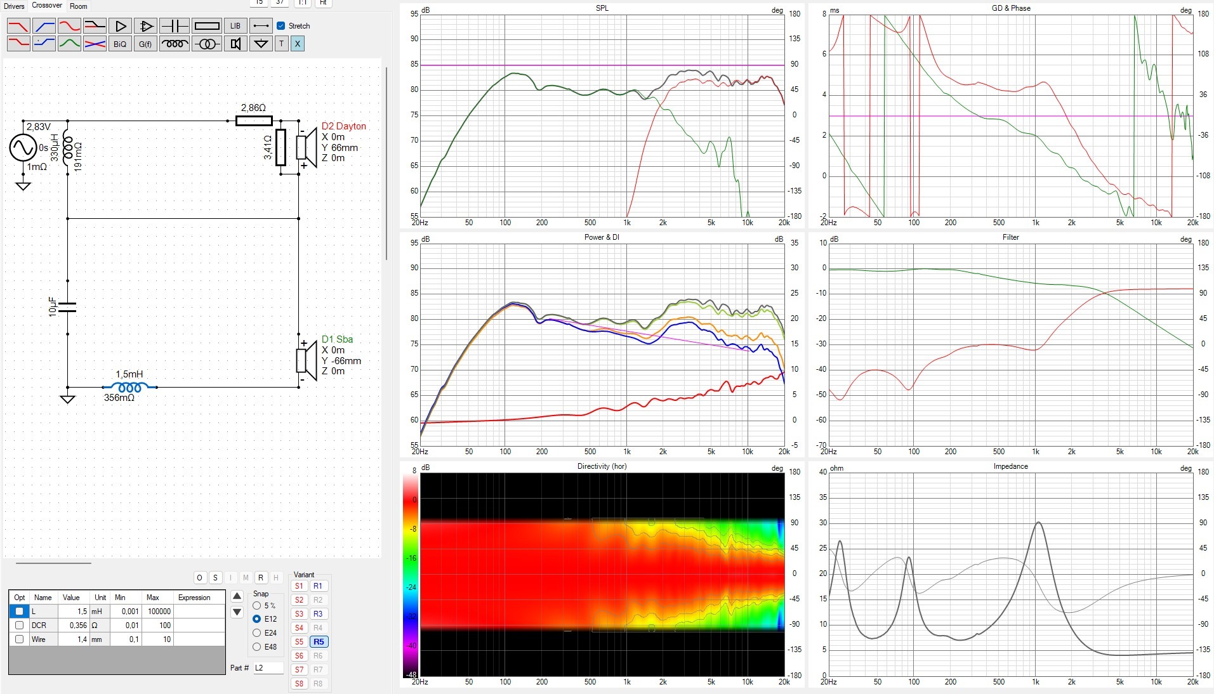Viewport: 1214px width, 694px height.
Task: Add a ground symbol
Action: click(x=261, y=44)
